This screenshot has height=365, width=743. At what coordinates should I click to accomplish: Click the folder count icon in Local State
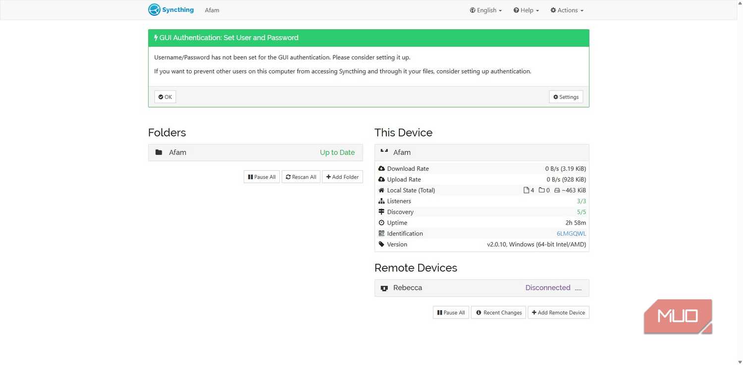coord(541,190)
